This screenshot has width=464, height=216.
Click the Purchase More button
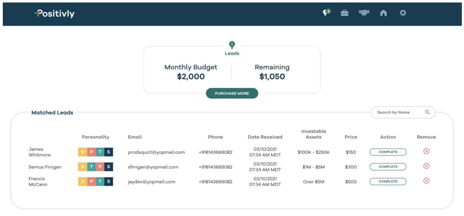232,93
